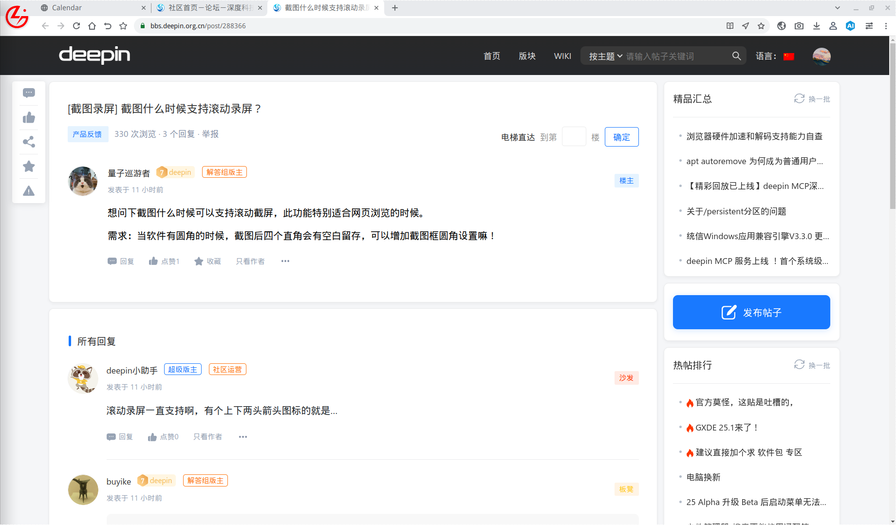896x525 pixels.
Task: Click the 产品反馈 category tag
Action: 87,134
